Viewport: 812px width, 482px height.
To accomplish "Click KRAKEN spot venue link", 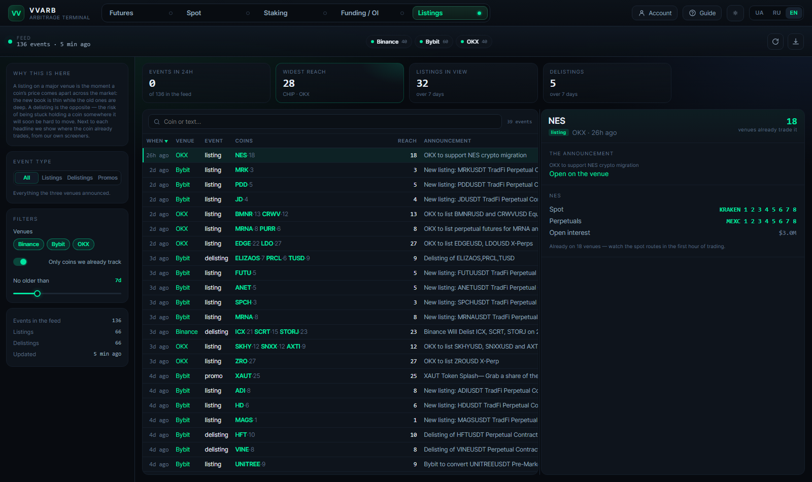I will tap(730, 210).
